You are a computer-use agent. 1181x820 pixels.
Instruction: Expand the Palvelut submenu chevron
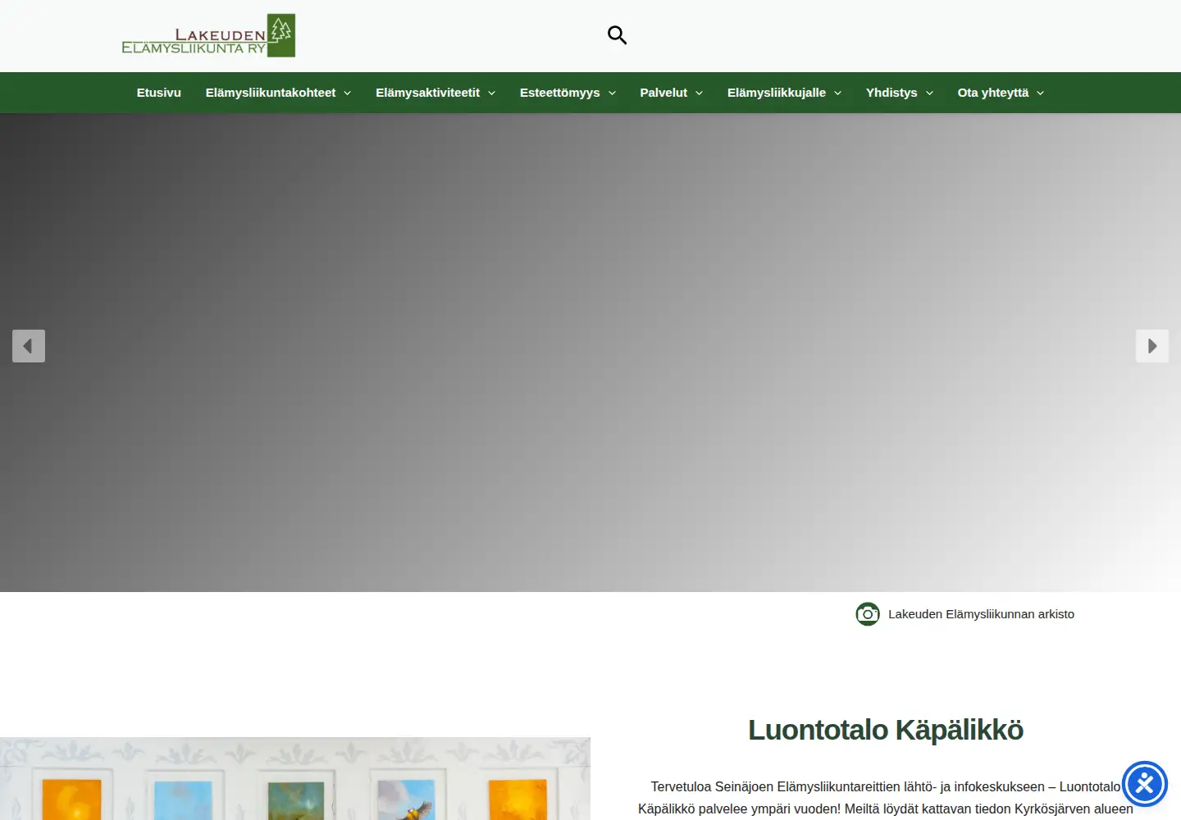tap(699, 93)
